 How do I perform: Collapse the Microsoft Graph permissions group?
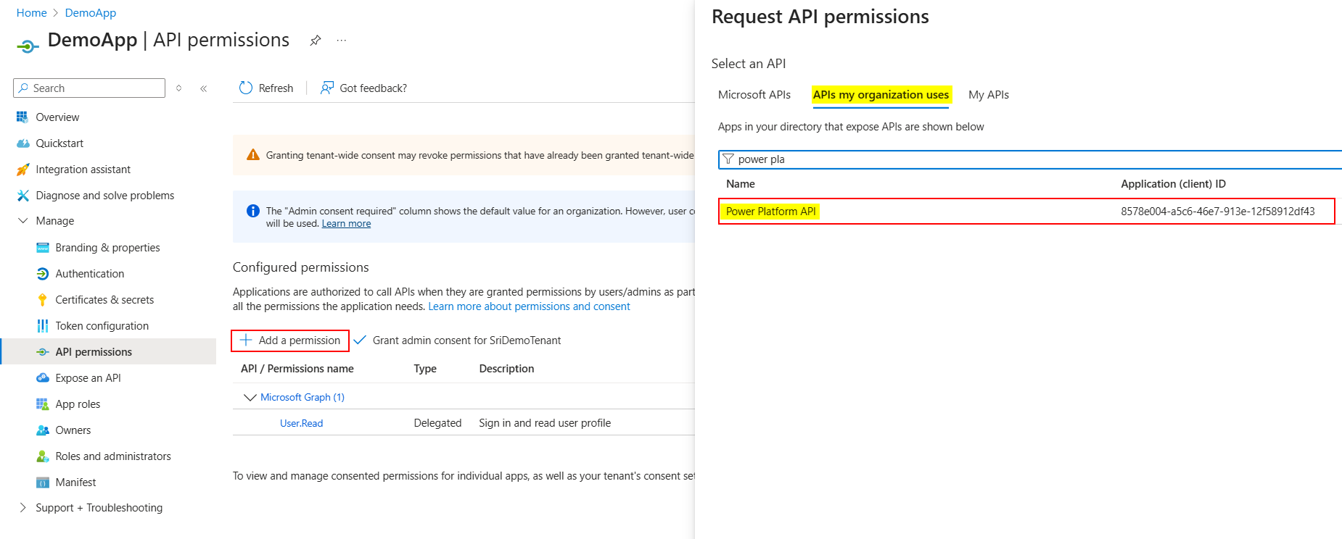click(x=250, y=397)
